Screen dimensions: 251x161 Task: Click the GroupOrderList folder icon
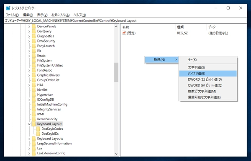click(x=33, y=80)
